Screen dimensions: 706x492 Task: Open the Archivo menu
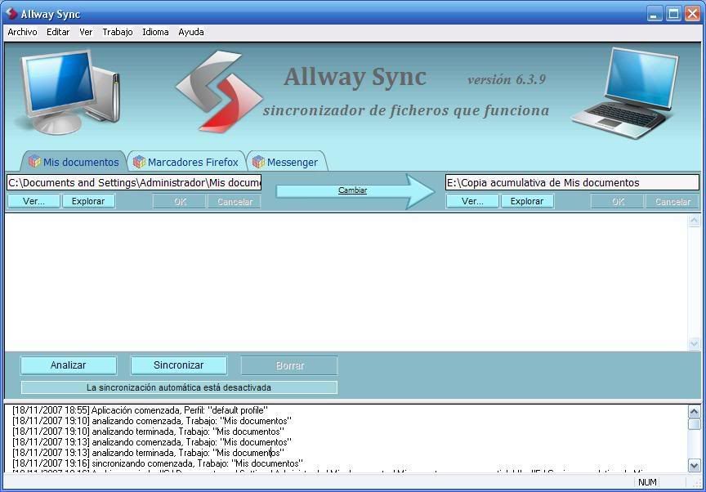[22, 32]
